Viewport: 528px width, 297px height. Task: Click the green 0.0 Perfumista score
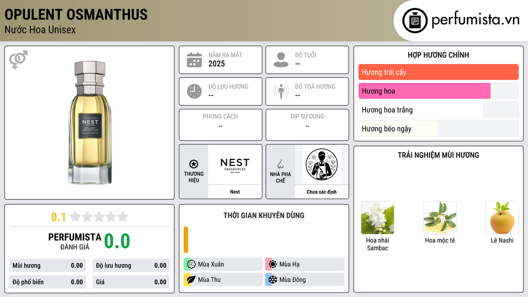(117, 241)
